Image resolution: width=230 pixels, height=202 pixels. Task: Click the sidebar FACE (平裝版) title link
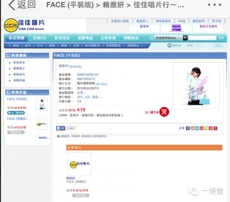17,99
